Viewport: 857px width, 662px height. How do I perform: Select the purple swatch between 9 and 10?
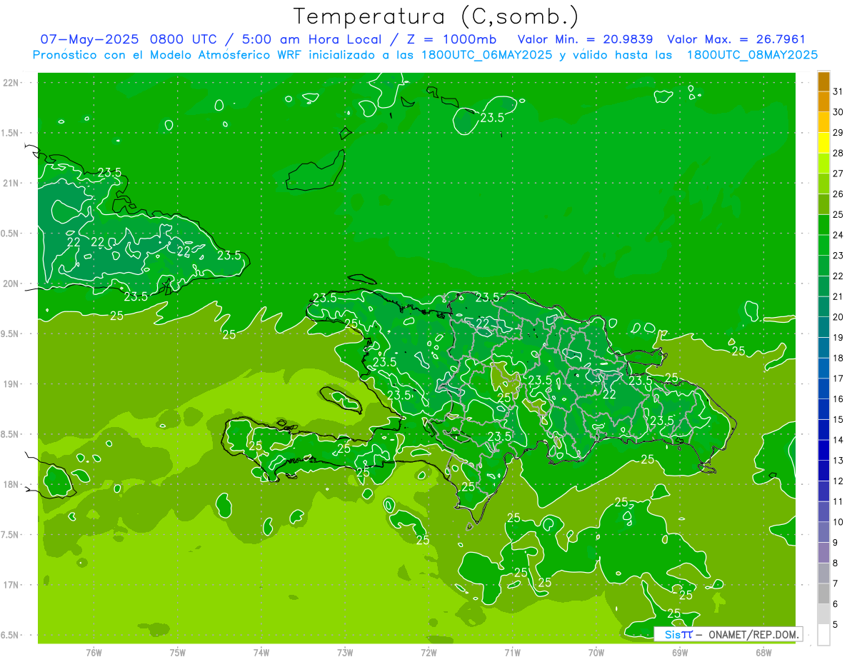point(823,533)
